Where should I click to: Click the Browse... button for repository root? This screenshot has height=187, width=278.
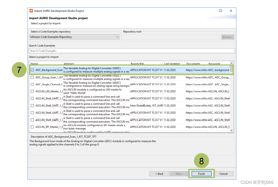(228, 37)
